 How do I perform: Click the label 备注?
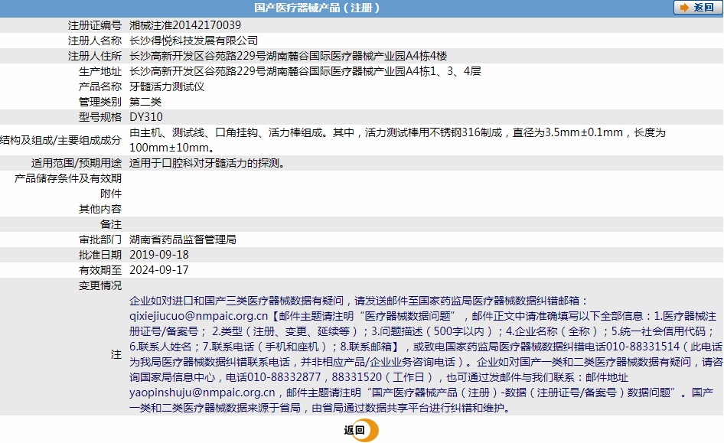[x=111, y=224]
